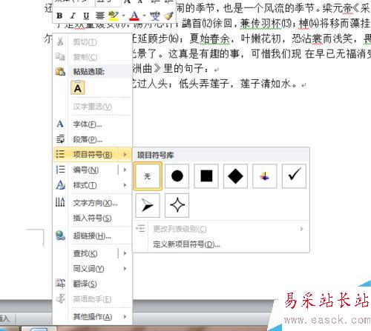Click the numbered list icon beside 编号
This screenshot has width=371, height=331.
pos(60,170)
